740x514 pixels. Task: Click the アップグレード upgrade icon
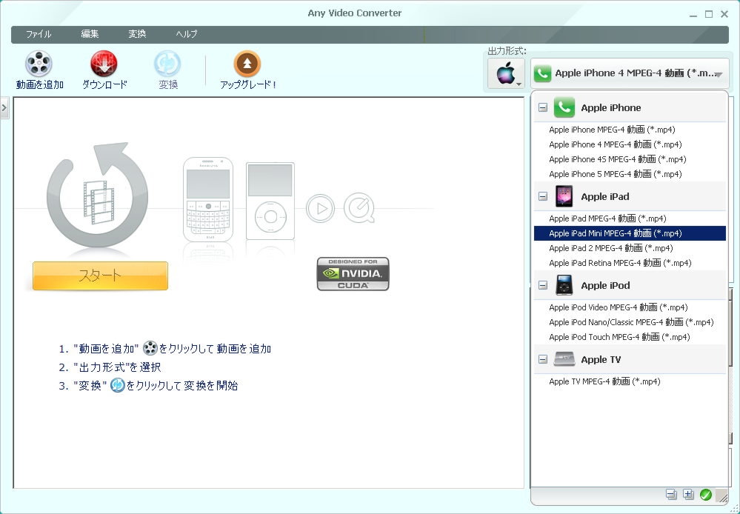point(247,64)
